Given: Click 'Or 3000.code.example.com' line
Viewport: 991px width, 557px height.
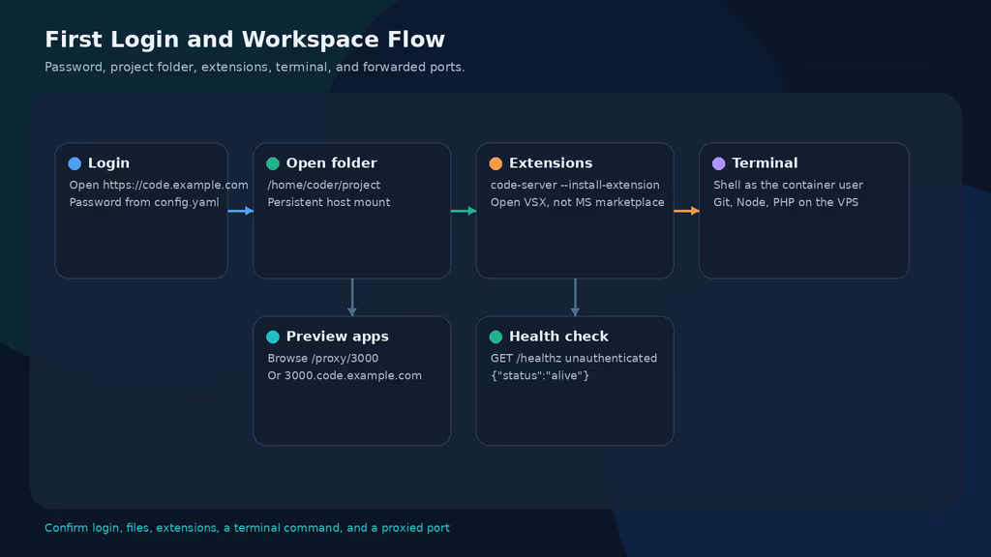Looking at the screenshot, I should tap(345, 375).
